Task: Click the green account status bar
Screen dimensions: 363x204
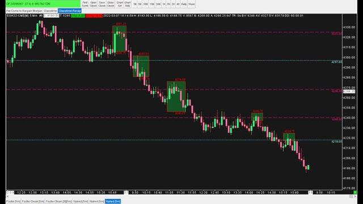Action: 43,4
